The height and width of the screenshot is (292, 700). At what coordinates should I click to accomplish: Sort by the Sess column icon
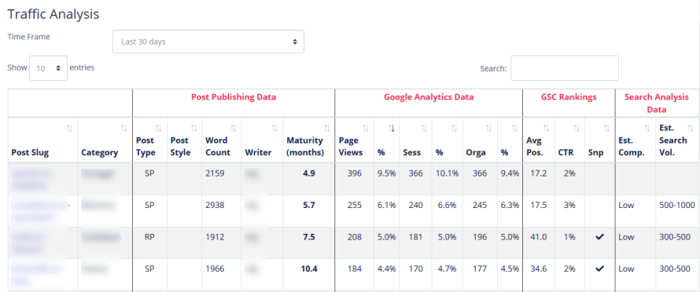pos(424,129)
